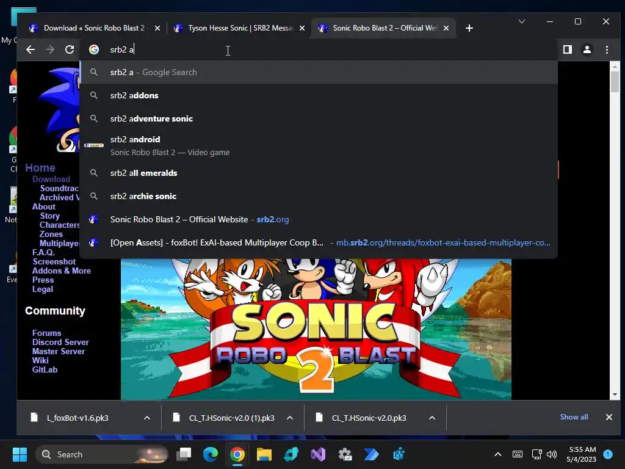Close the Sonic Robo Blast 2 Official Website tab

point(446,28)
